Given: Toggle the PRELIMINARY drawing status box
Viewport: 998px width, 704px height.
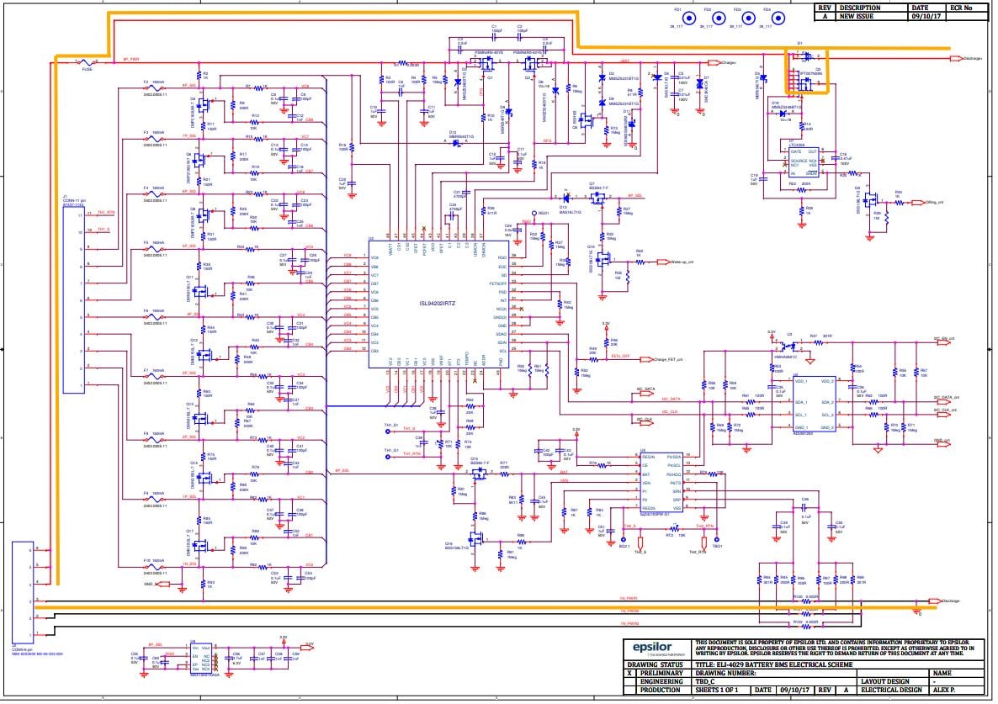Looking at the screenshot, I should pyautogui.click(x=630, y=673).
